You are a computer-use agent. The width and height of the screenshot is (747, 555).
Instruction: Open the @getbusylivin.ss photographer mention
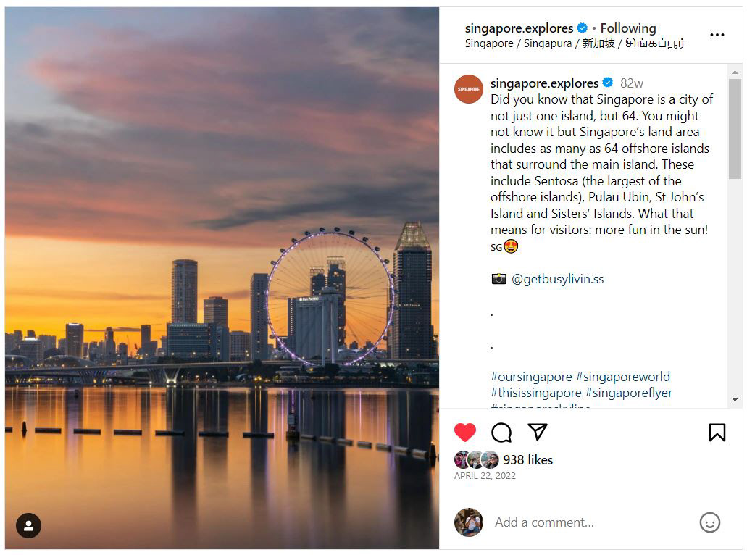tap(557, 279)
